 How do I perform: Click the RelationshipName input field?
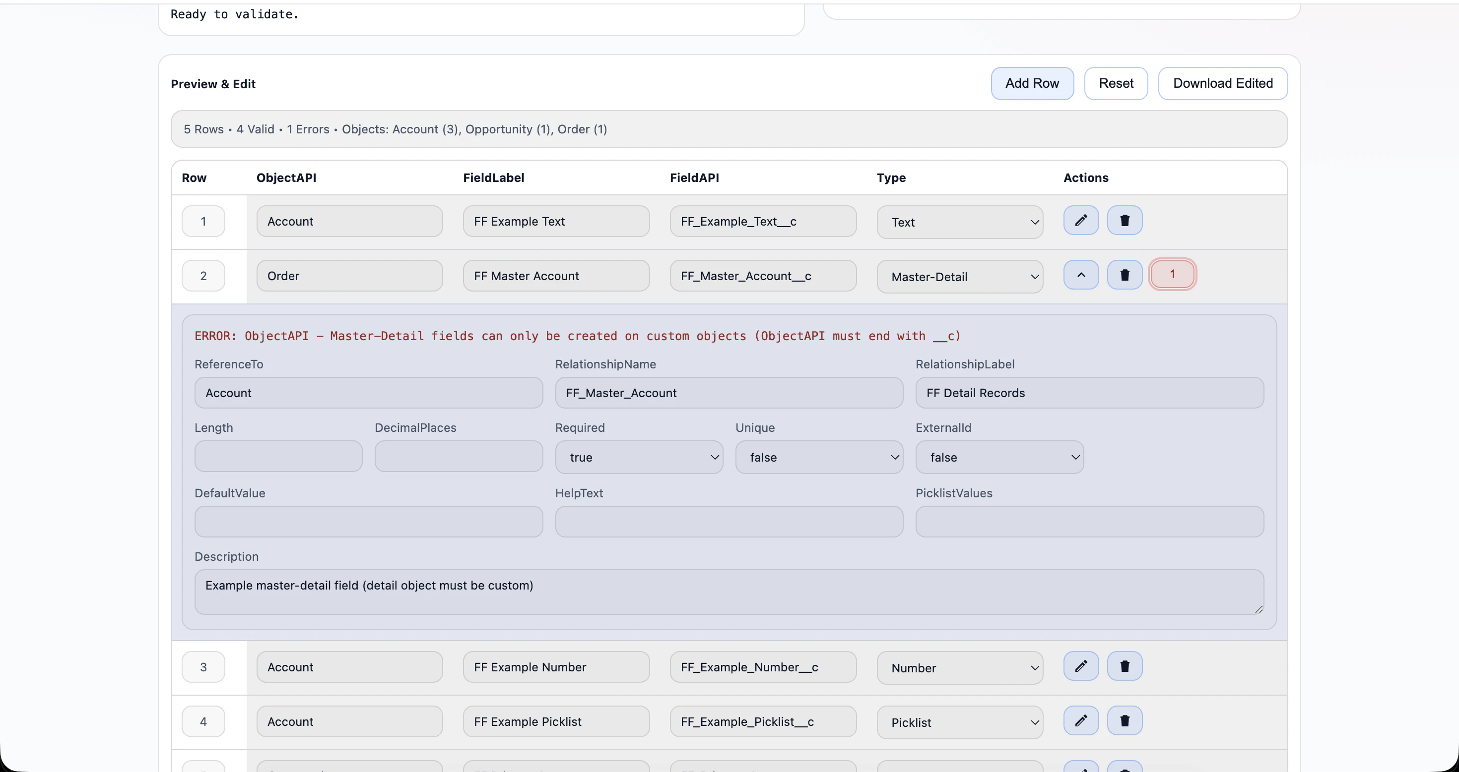pyautogui.click(x=729, y=393)
